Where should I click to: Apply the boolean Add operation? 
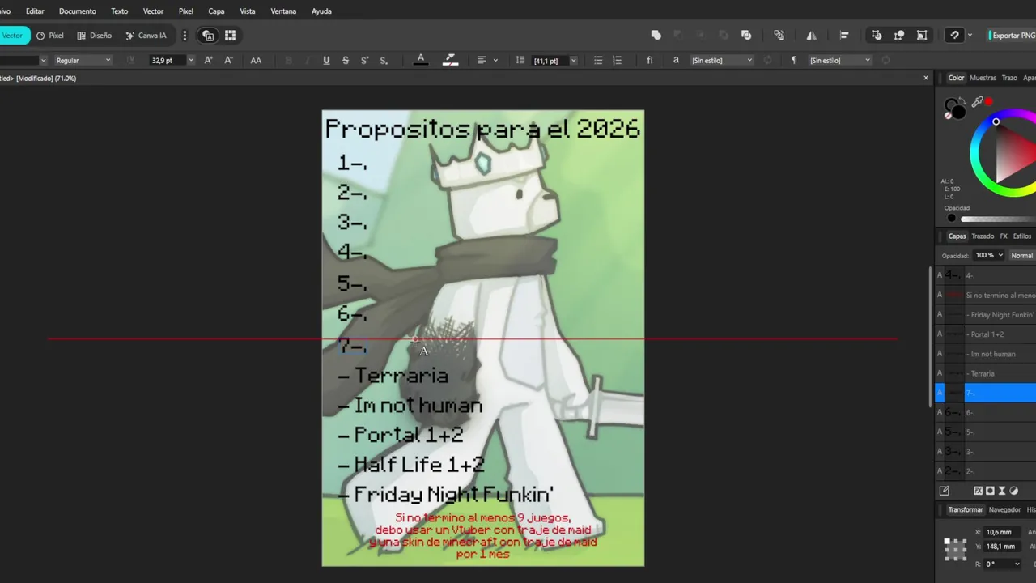pyautogui.click(x=656, y=36)
